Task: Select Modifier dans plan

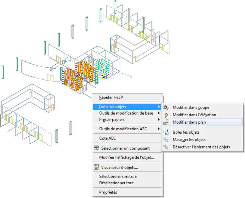Action: coord(202,122)
